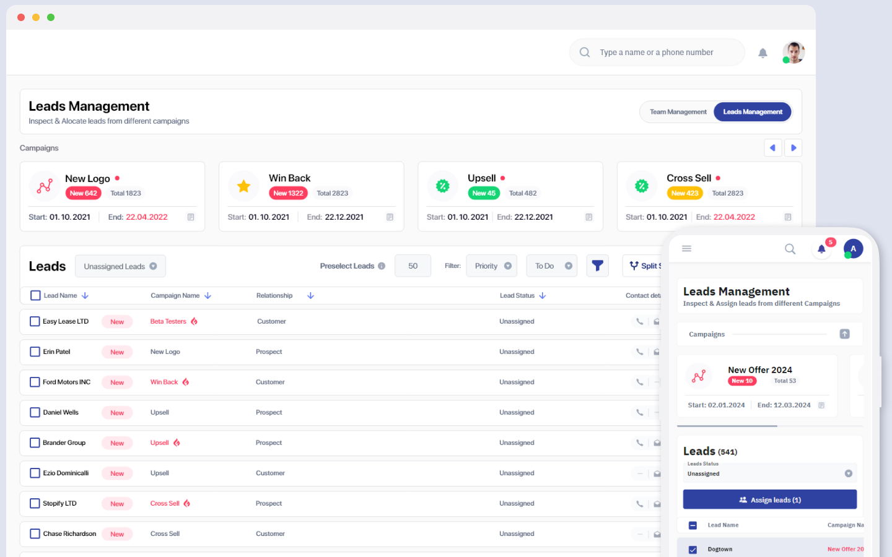Image resolution: width=892 pixels, height=557 pixels.
Task: Open Upsell campaign details document icon
Action: point(588,217)
